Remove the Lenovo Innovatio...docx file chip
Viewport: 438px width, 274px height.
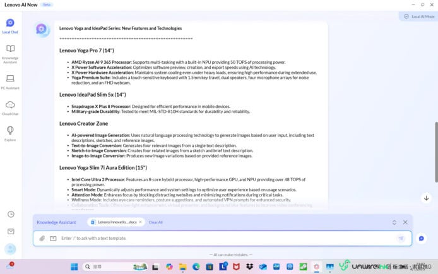click(x=141, y=222)
